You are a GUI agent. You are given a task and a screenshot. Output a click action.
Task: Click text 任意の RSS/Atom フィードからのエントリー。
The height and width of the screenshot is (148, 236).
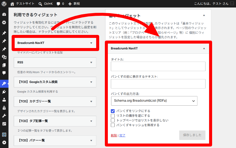[x=47, y=72]
